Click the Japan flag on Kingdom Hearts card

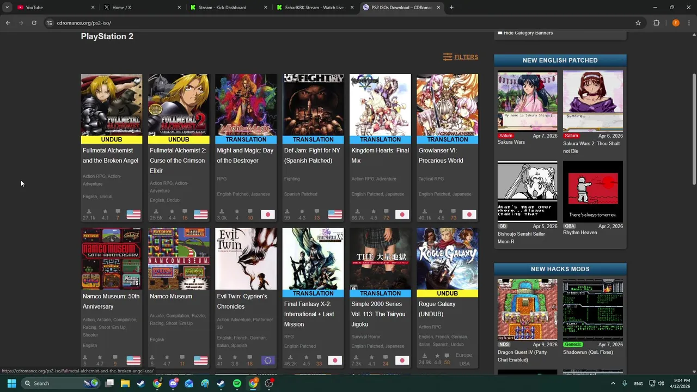402,215
